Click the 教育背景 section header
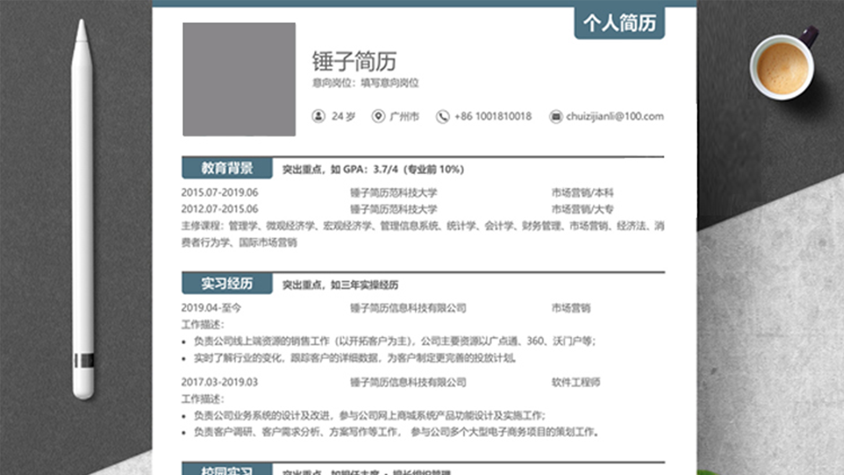Screen dimensions: 844x475 (227, 168)
